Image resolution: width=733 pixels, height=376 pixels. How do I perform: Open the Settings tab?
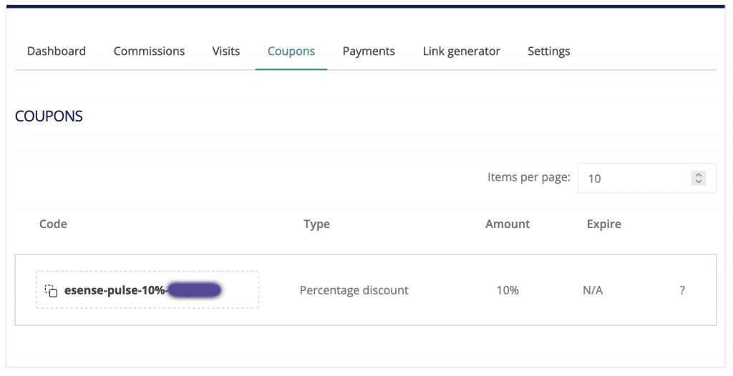[x=549, y=51]
